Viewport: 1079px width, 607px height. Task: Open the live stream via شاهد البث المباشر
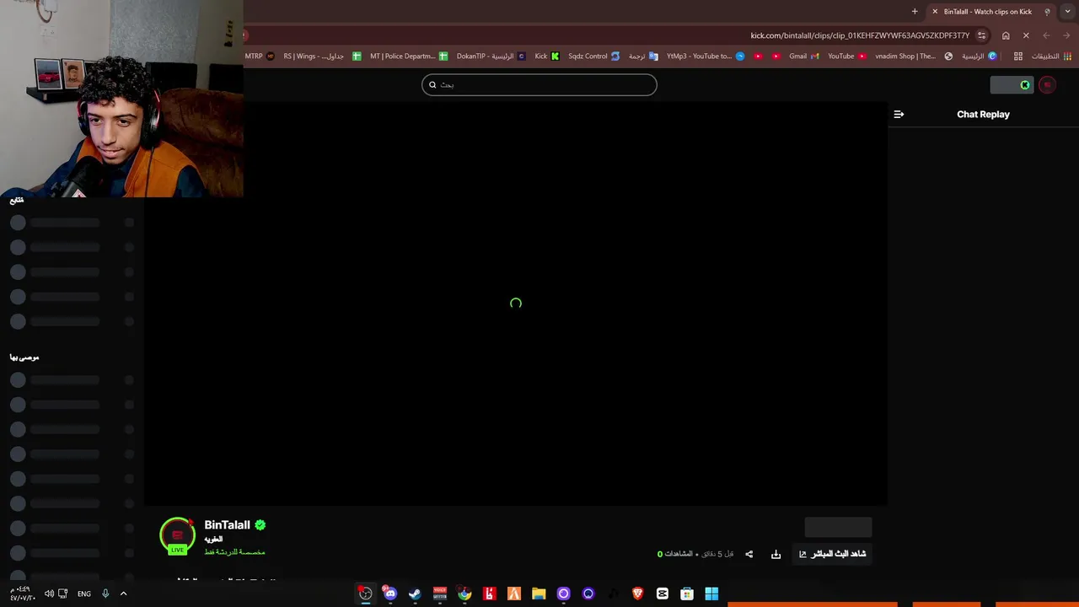point(832,554)
